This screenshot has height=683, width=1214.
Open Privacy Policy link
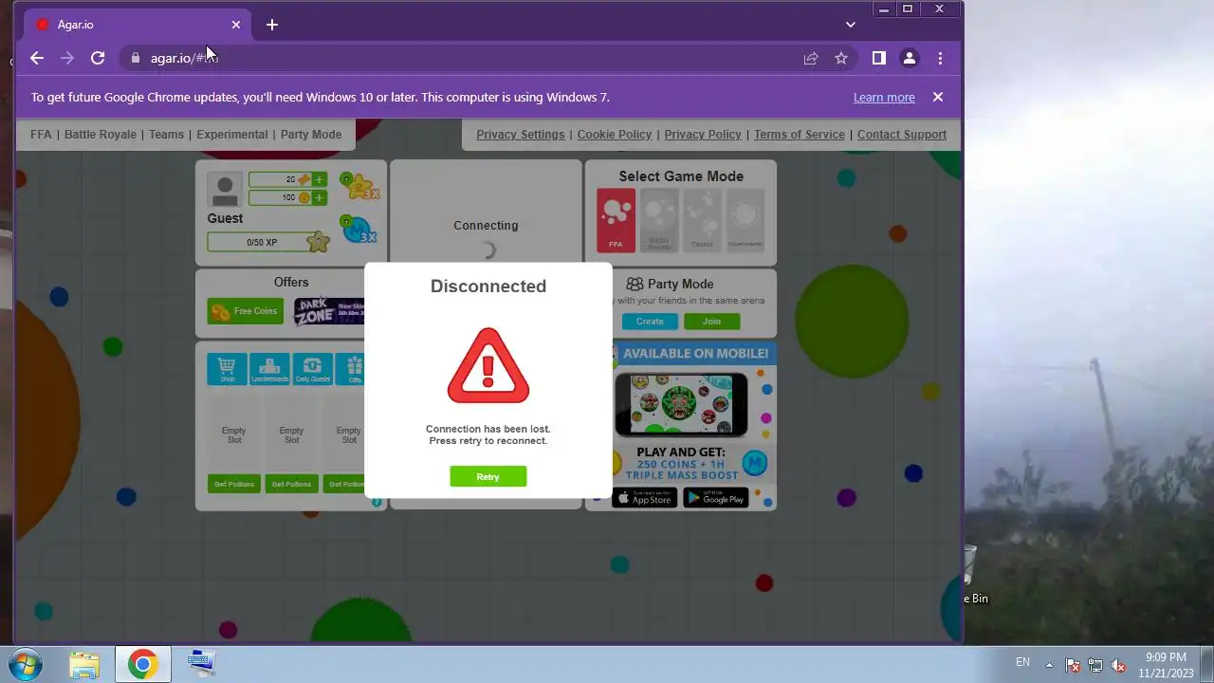(703, 134)
